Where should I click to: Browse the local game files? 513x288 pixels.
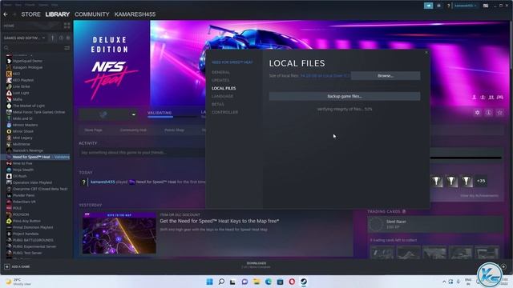[x=386, y=76]
